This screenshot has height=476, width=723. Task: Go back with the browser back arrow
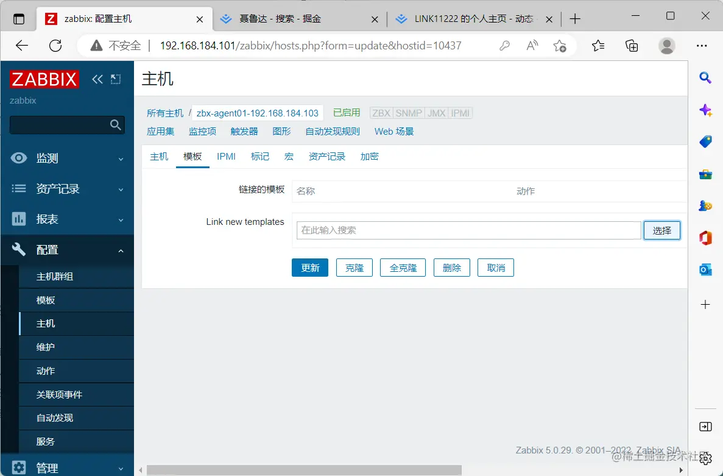coord(22,45)
